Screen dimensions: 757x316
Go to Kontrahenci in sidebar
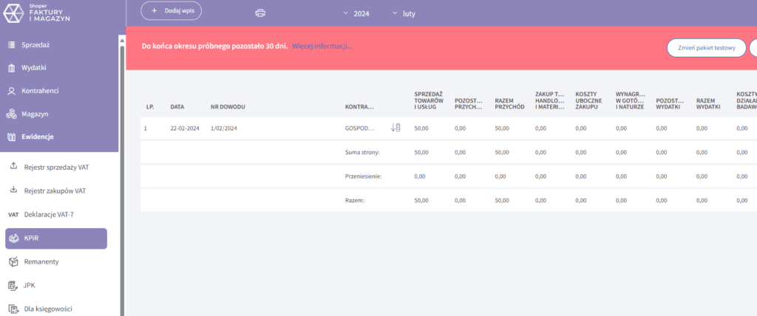[44, 91]
